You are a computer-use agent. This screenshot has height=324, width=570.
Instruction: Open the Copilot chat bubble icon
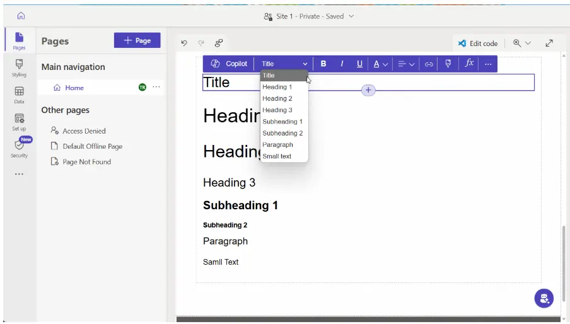544,298
